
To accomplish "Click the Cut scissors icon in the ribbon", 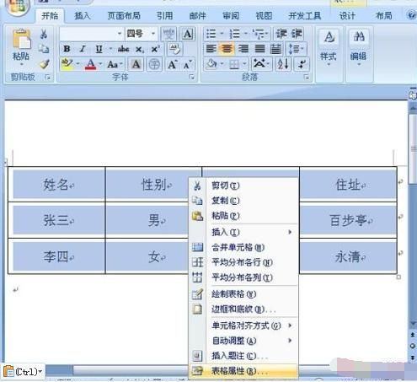I will (x=44, y=35).
